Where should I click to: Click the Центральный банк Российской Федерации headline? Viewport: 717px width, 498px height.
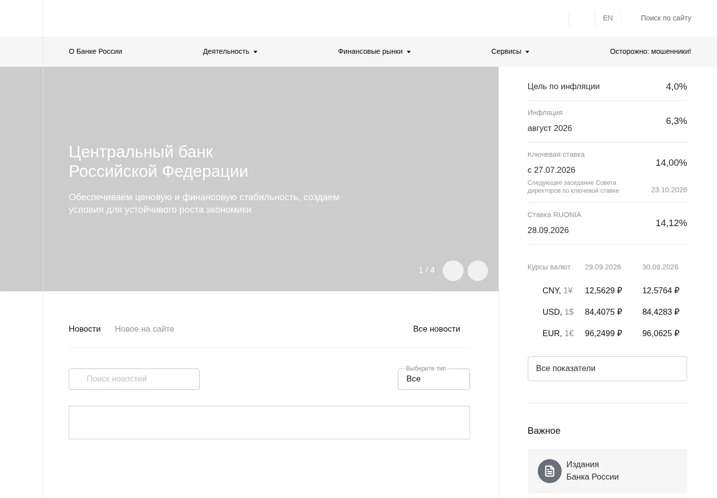[158, 161]
